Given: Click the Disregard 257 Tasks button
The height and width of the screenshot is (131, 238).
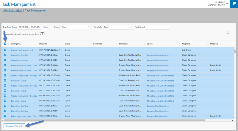Looking at the screenshot, I should pos(14,126).
